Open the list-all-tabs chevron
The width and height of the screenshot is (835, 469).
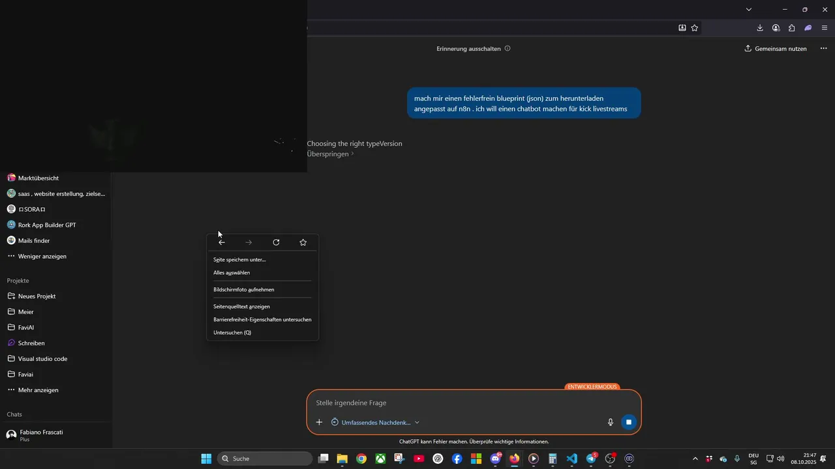point(749,9)
